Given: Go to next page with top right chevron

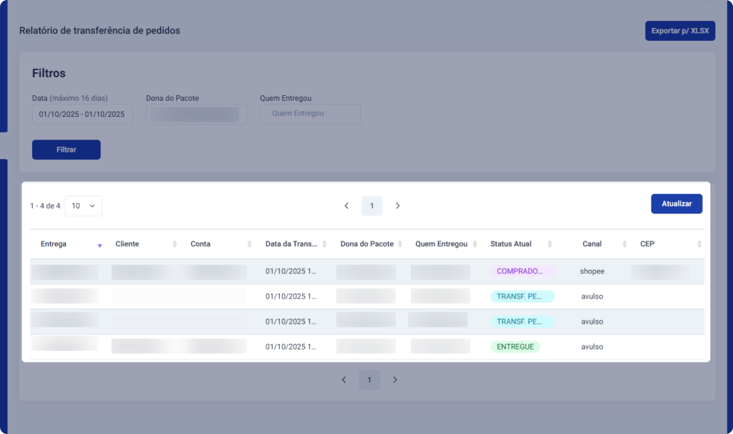Looking at the screenshot, I should pos(397,206).
